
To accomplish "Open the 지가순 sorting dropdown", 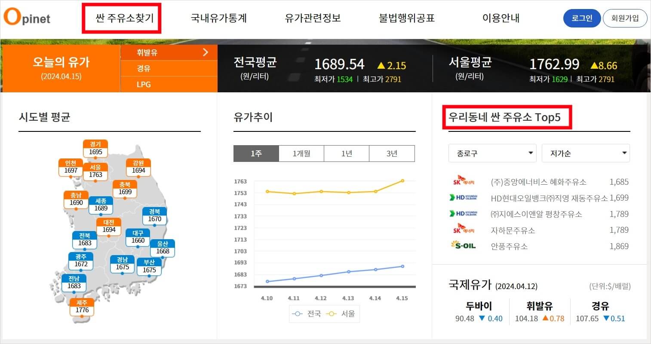I will 586,153.
